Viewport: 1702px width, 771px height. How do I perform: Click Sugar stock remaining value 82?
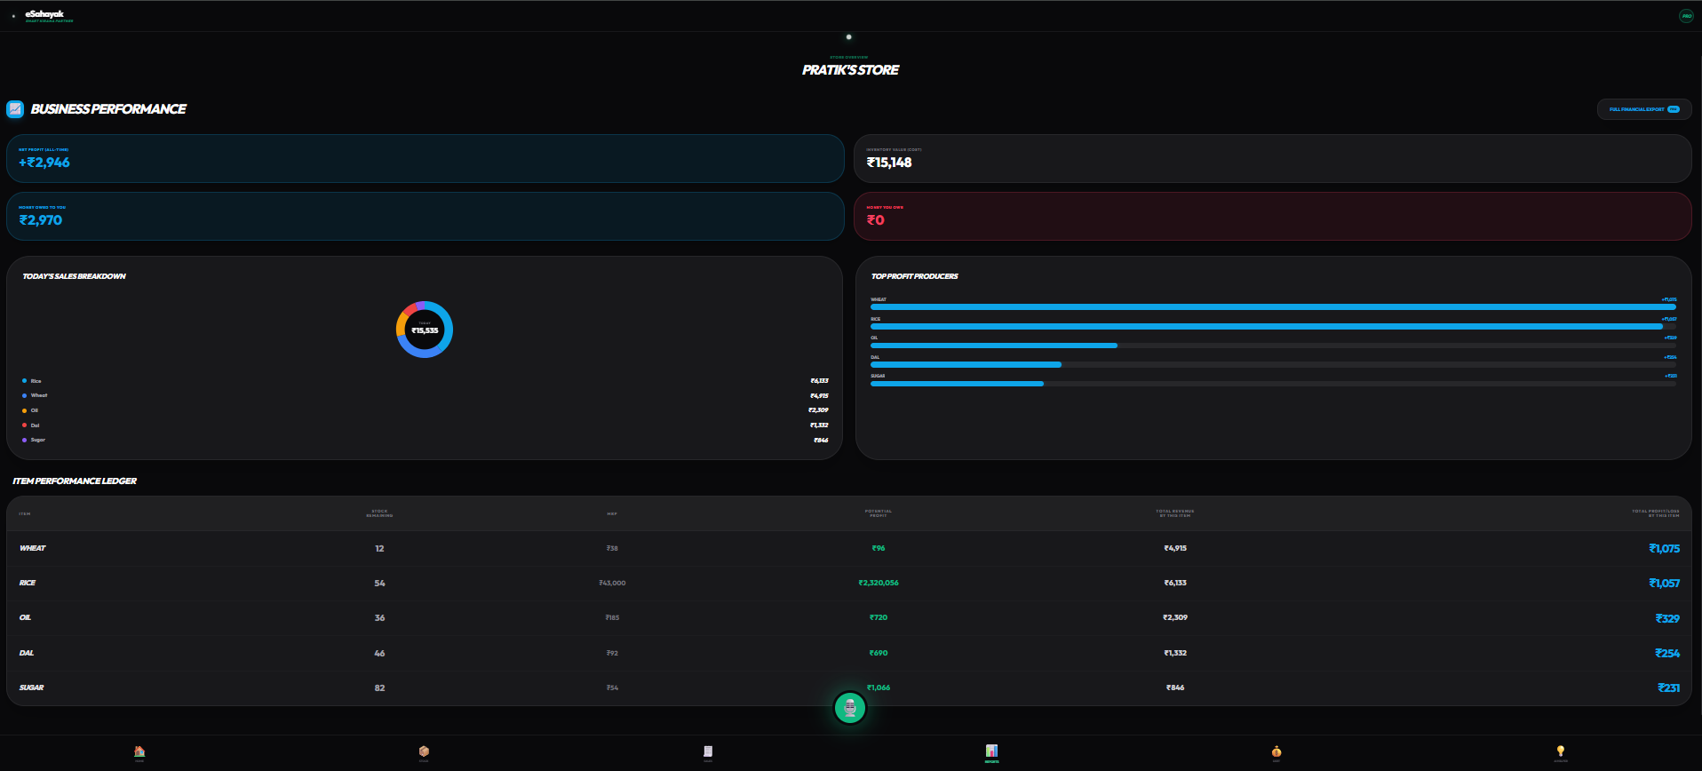click(x=379, y=688)
